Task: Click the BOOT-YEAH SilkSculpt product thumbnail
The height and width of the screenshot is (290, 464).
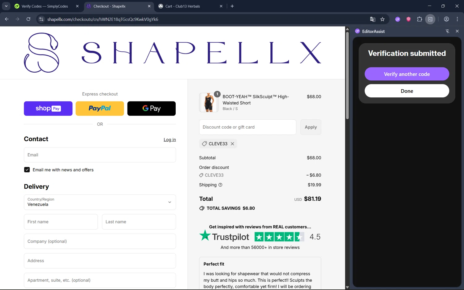Action: 208,102
